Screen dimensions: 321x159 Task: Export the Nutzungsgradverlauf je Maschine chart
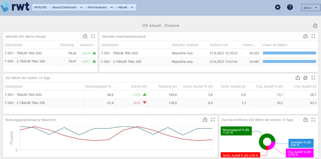click(x=205, y=120)
